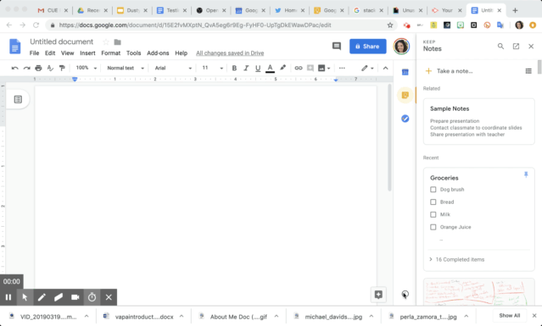Open Keep in a new window
Image resolution: width=542 pixels, height=326 pixels.
click(x=516, y=47)
